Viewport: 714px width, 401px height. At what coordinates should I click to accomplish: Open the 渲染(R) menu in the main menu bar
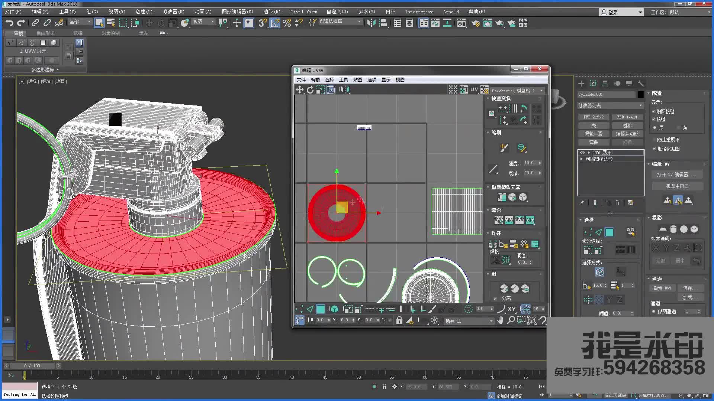tap(272, 12)
